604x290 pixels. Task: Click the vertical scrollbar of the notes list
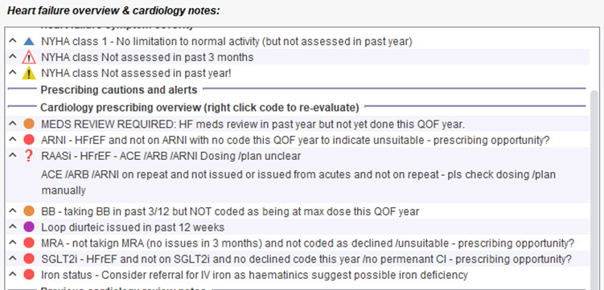point(595,189)
